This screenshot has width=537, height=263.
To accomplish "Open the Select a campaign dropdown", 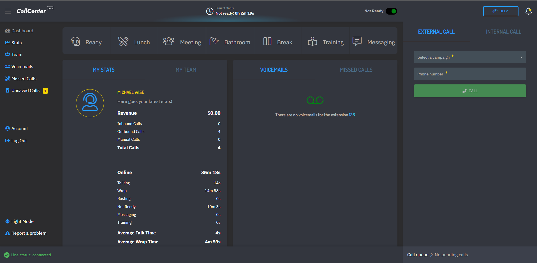I will [470, 57].
